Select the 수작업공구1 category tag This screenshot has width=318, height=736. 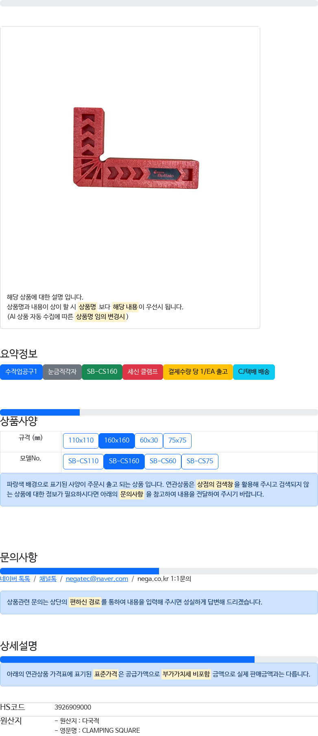21,372
